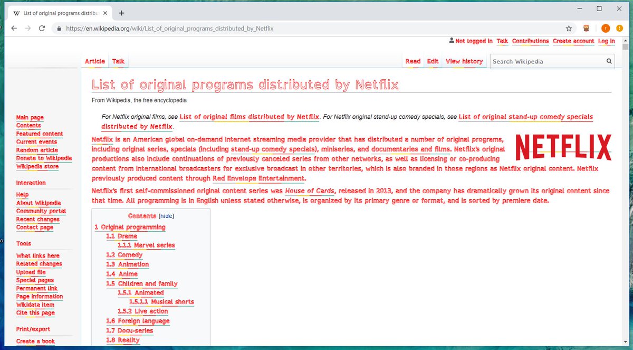Open the Community portal
The image size is (633, 350).
click(41, 211)
